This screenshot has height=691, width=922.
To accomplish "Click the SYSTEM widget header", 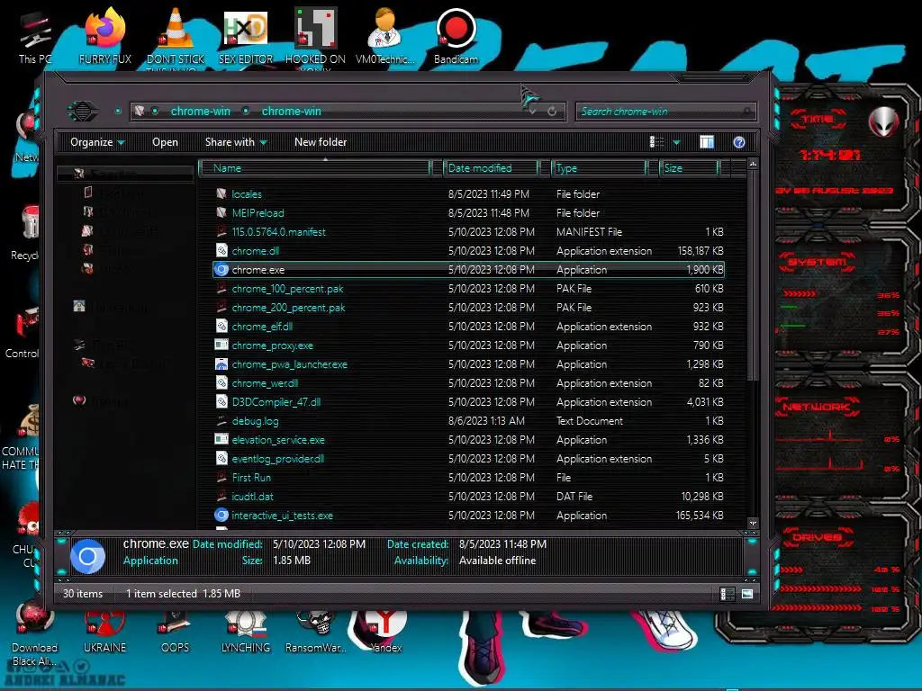I will tap(818, 262).
